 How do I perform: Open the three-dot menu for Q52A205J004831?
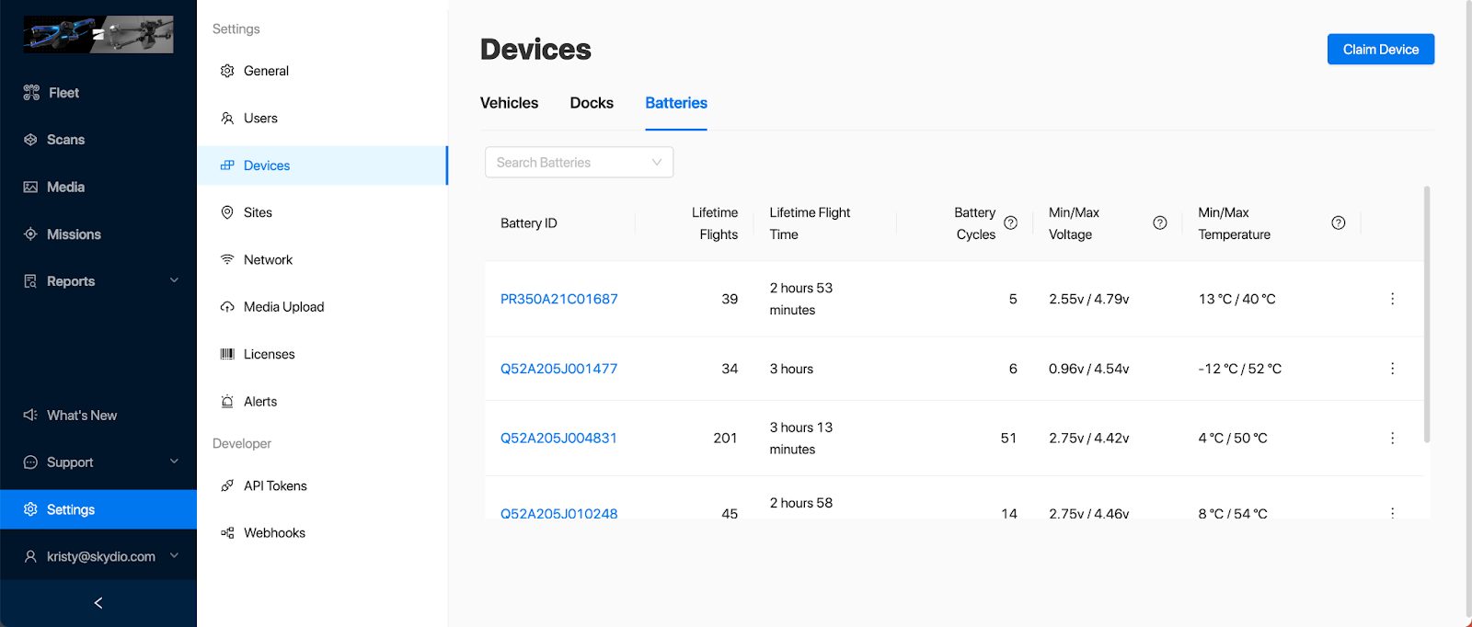coord(1392,439)
